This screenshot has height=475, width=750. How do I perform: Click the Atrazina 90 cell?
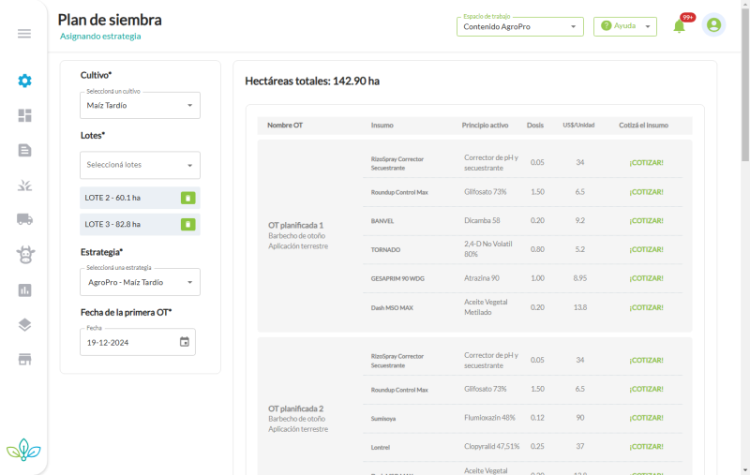[x=481, y=278]
